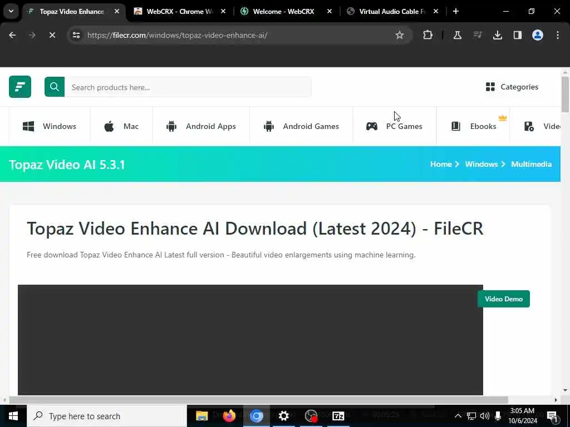Click the Windows breadcrumb link
570x427 pixels.
(x=481, y=164)
